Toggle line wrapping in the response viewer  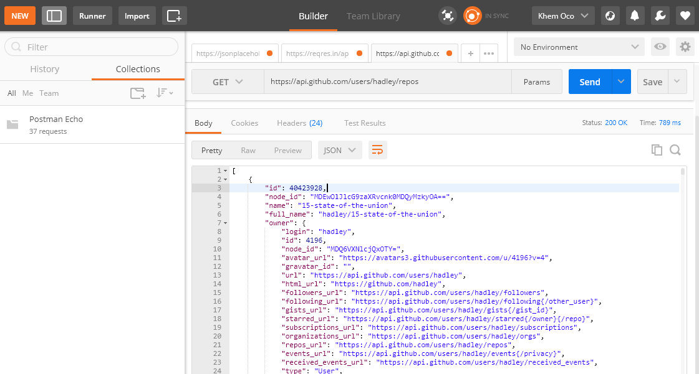(378, 149)
